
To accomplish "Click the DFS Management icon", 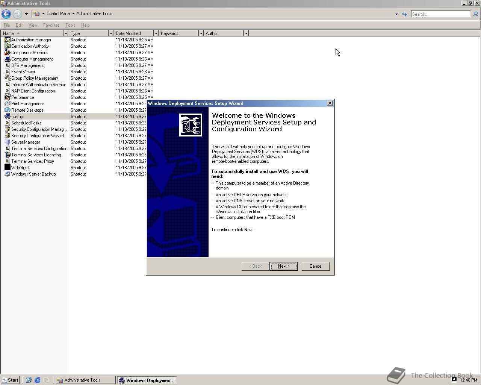I will tap(7, 65).
